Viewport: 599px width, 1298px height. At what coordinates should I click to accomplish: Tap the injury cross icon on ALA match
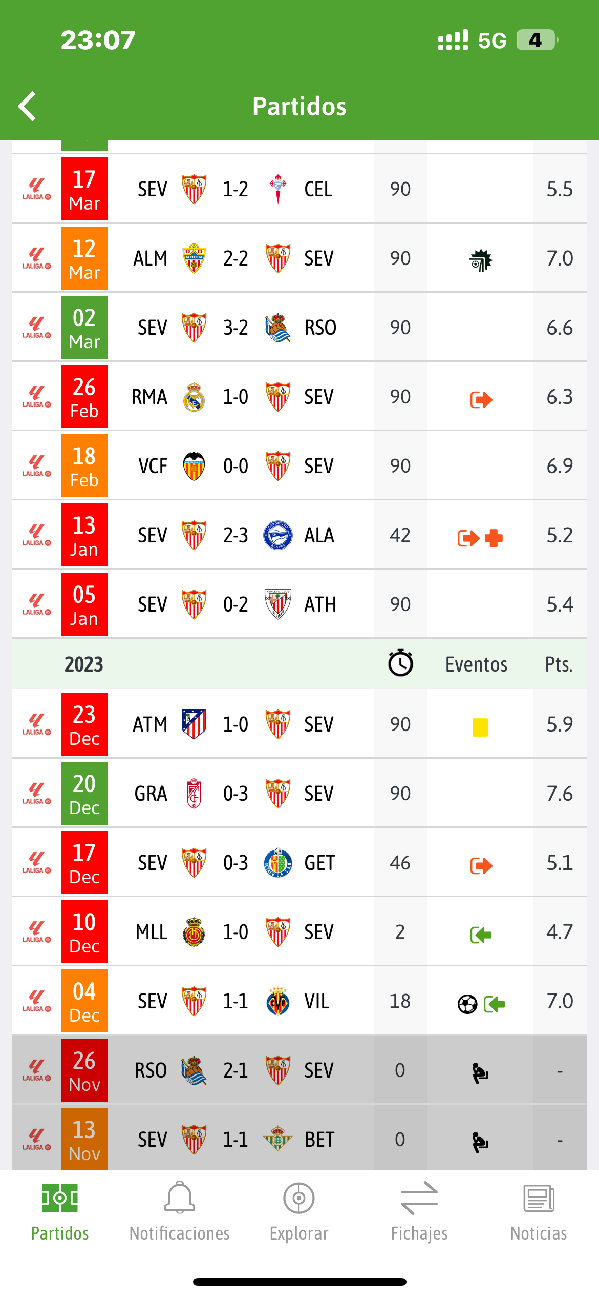pyautogui.click(x=494, y=538)
